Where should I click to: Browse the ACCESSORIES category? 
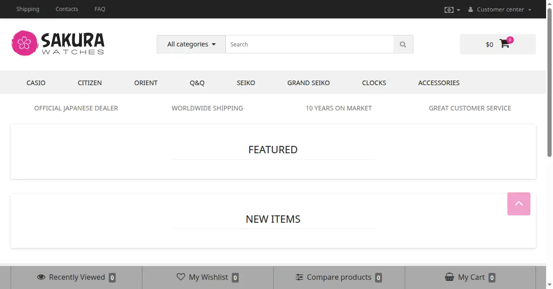coord(439,83)
